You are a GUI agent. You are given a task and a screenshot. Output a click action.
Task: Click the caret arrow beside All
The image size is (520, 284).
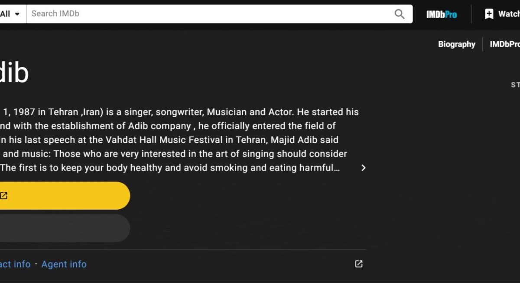[x=17, y=14]
